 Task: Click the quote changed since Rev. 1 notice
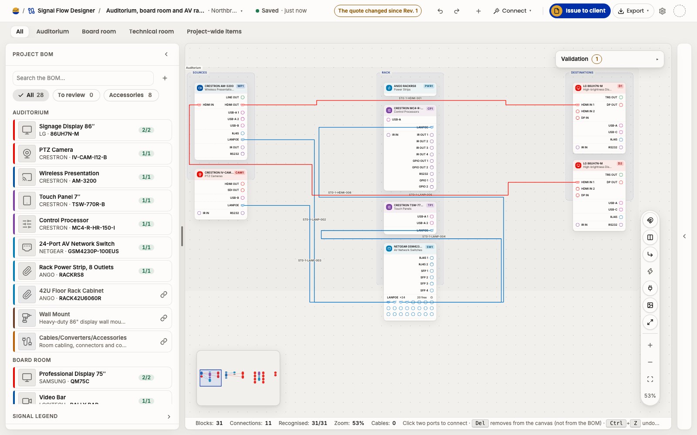[378, 11]
